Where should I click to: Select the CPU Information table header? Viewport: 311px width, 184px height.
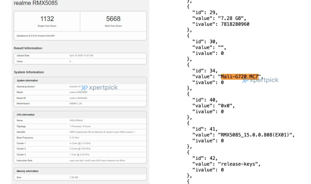[x=26, y=115]
